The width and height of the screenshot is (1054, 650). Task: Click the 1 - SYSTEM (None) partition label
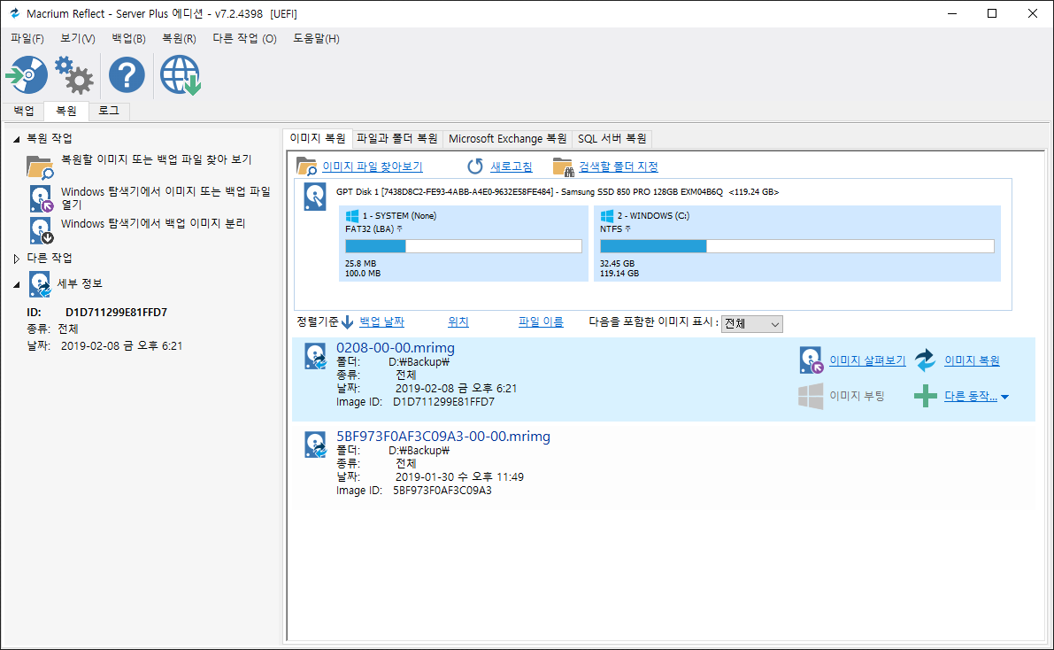(x=399, y=216)
